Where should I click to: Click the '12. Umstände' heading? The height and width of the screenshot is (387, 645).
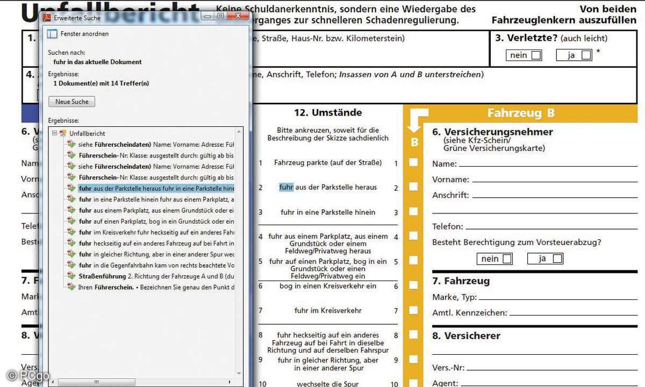[x=328, y=113]
